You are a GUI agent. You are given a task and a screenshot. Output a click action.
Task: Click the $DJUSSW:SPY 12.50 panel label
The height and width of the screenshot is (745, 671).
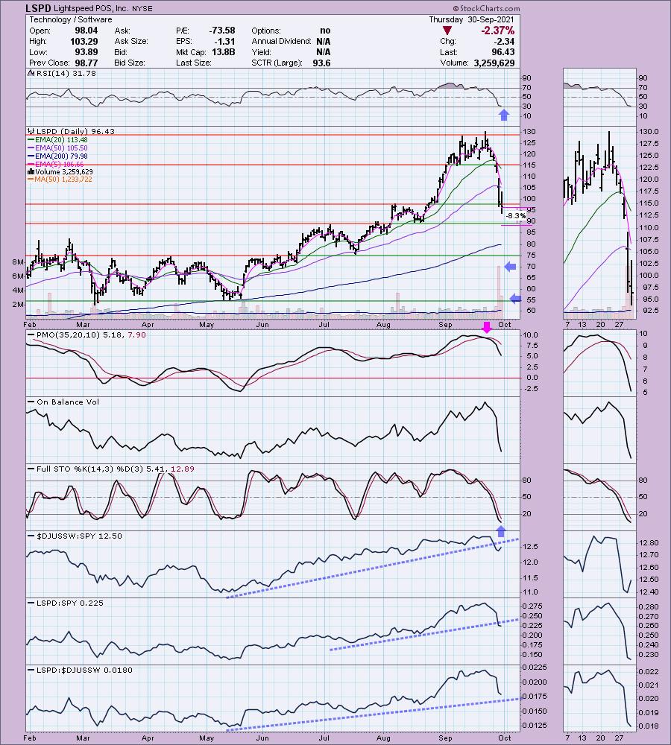[80, 536]
